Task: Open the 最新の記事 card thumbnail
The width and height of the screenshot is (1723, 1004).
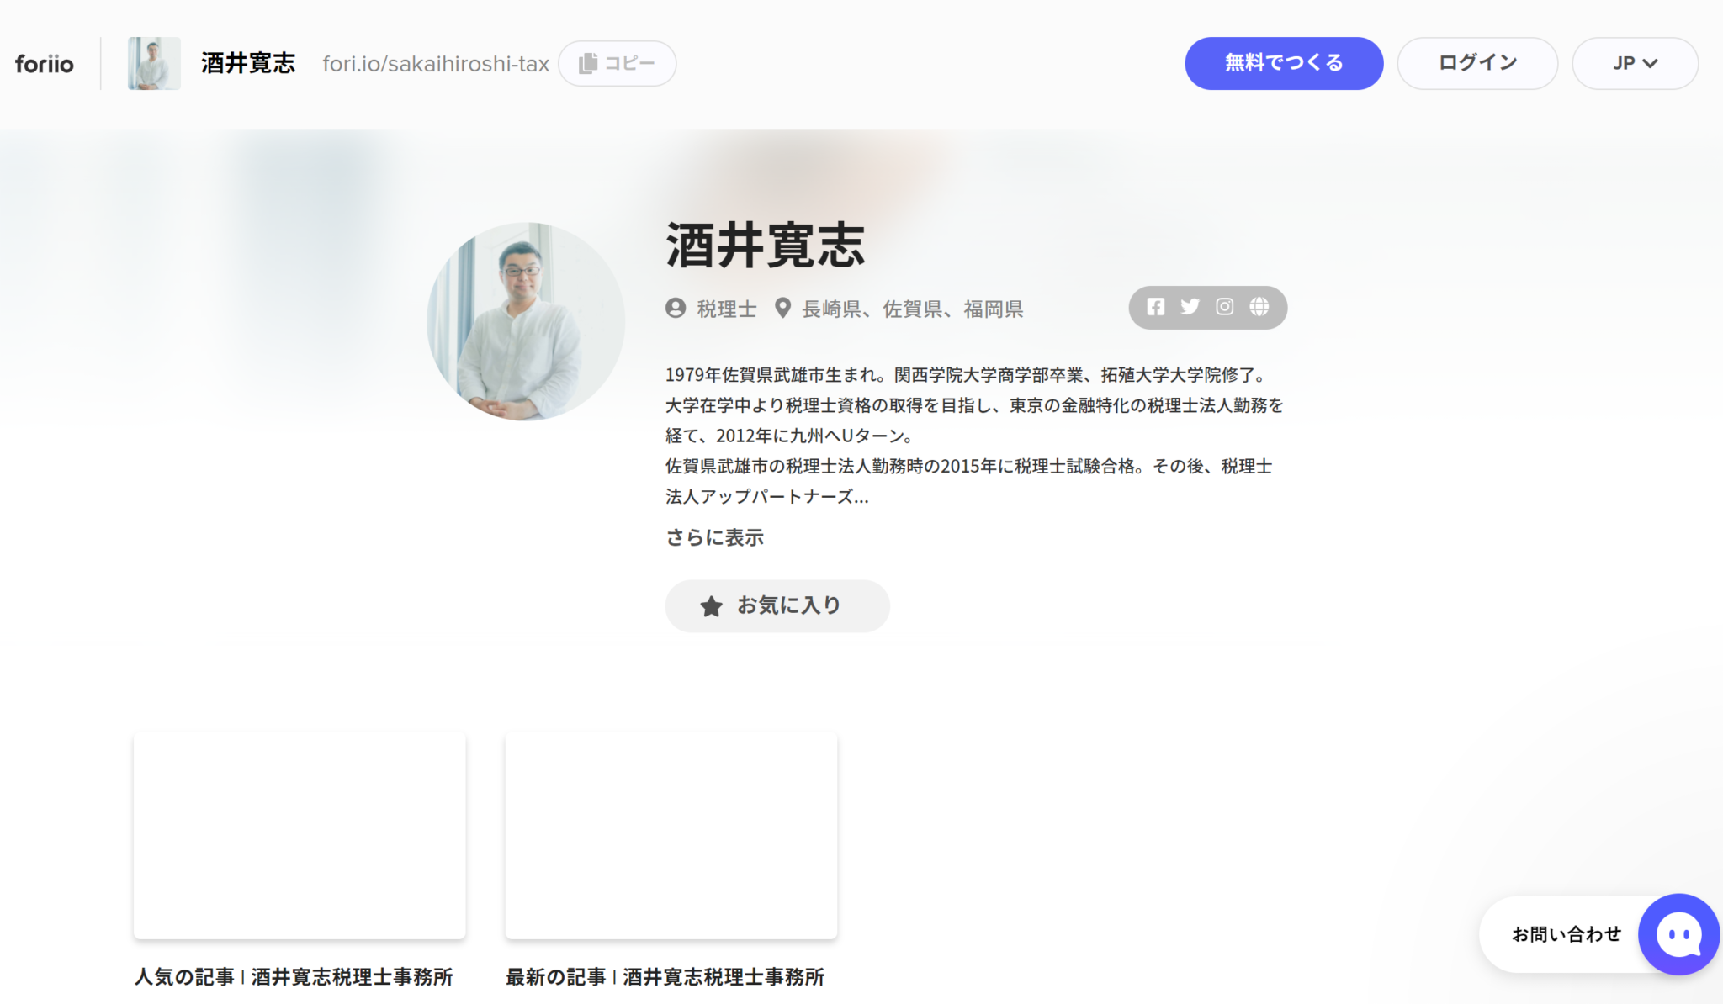Action: [671, 835]
